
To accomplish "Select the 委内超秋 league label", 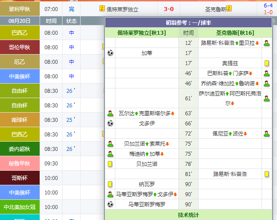I will click(x=19, y=149).
